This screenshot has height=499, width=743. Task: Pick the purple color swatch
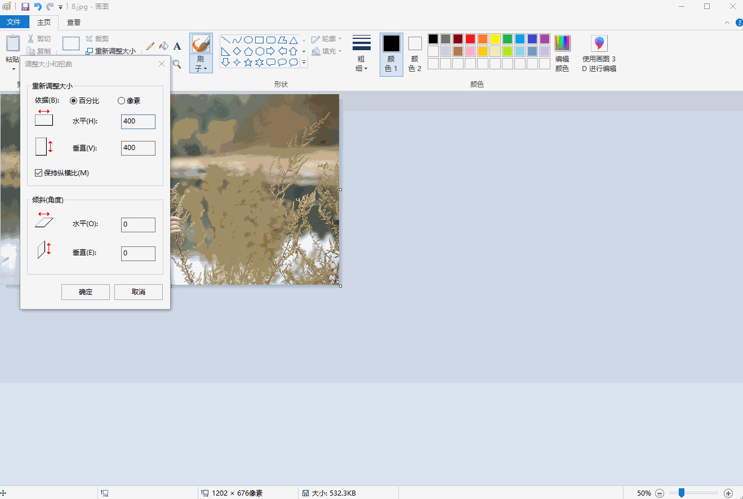pyautogui.click(x=545, y=39)
